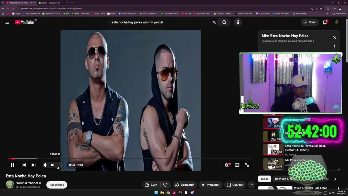Pause the video

tap(12, 165)
